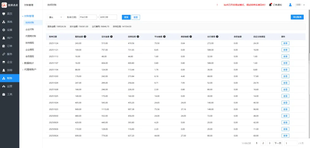This screenshot has width=310, height=148.
Task: Expand the 数据统计 submenu
Action: [x=29, y=63]
